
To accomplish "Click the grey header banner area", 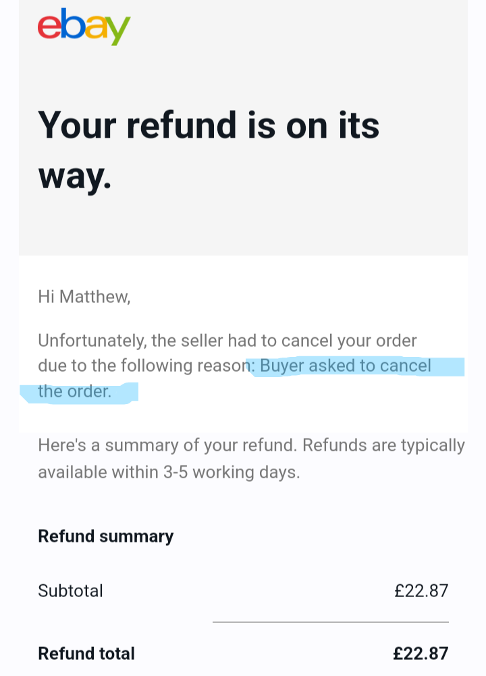I will [x=243, y=128].
